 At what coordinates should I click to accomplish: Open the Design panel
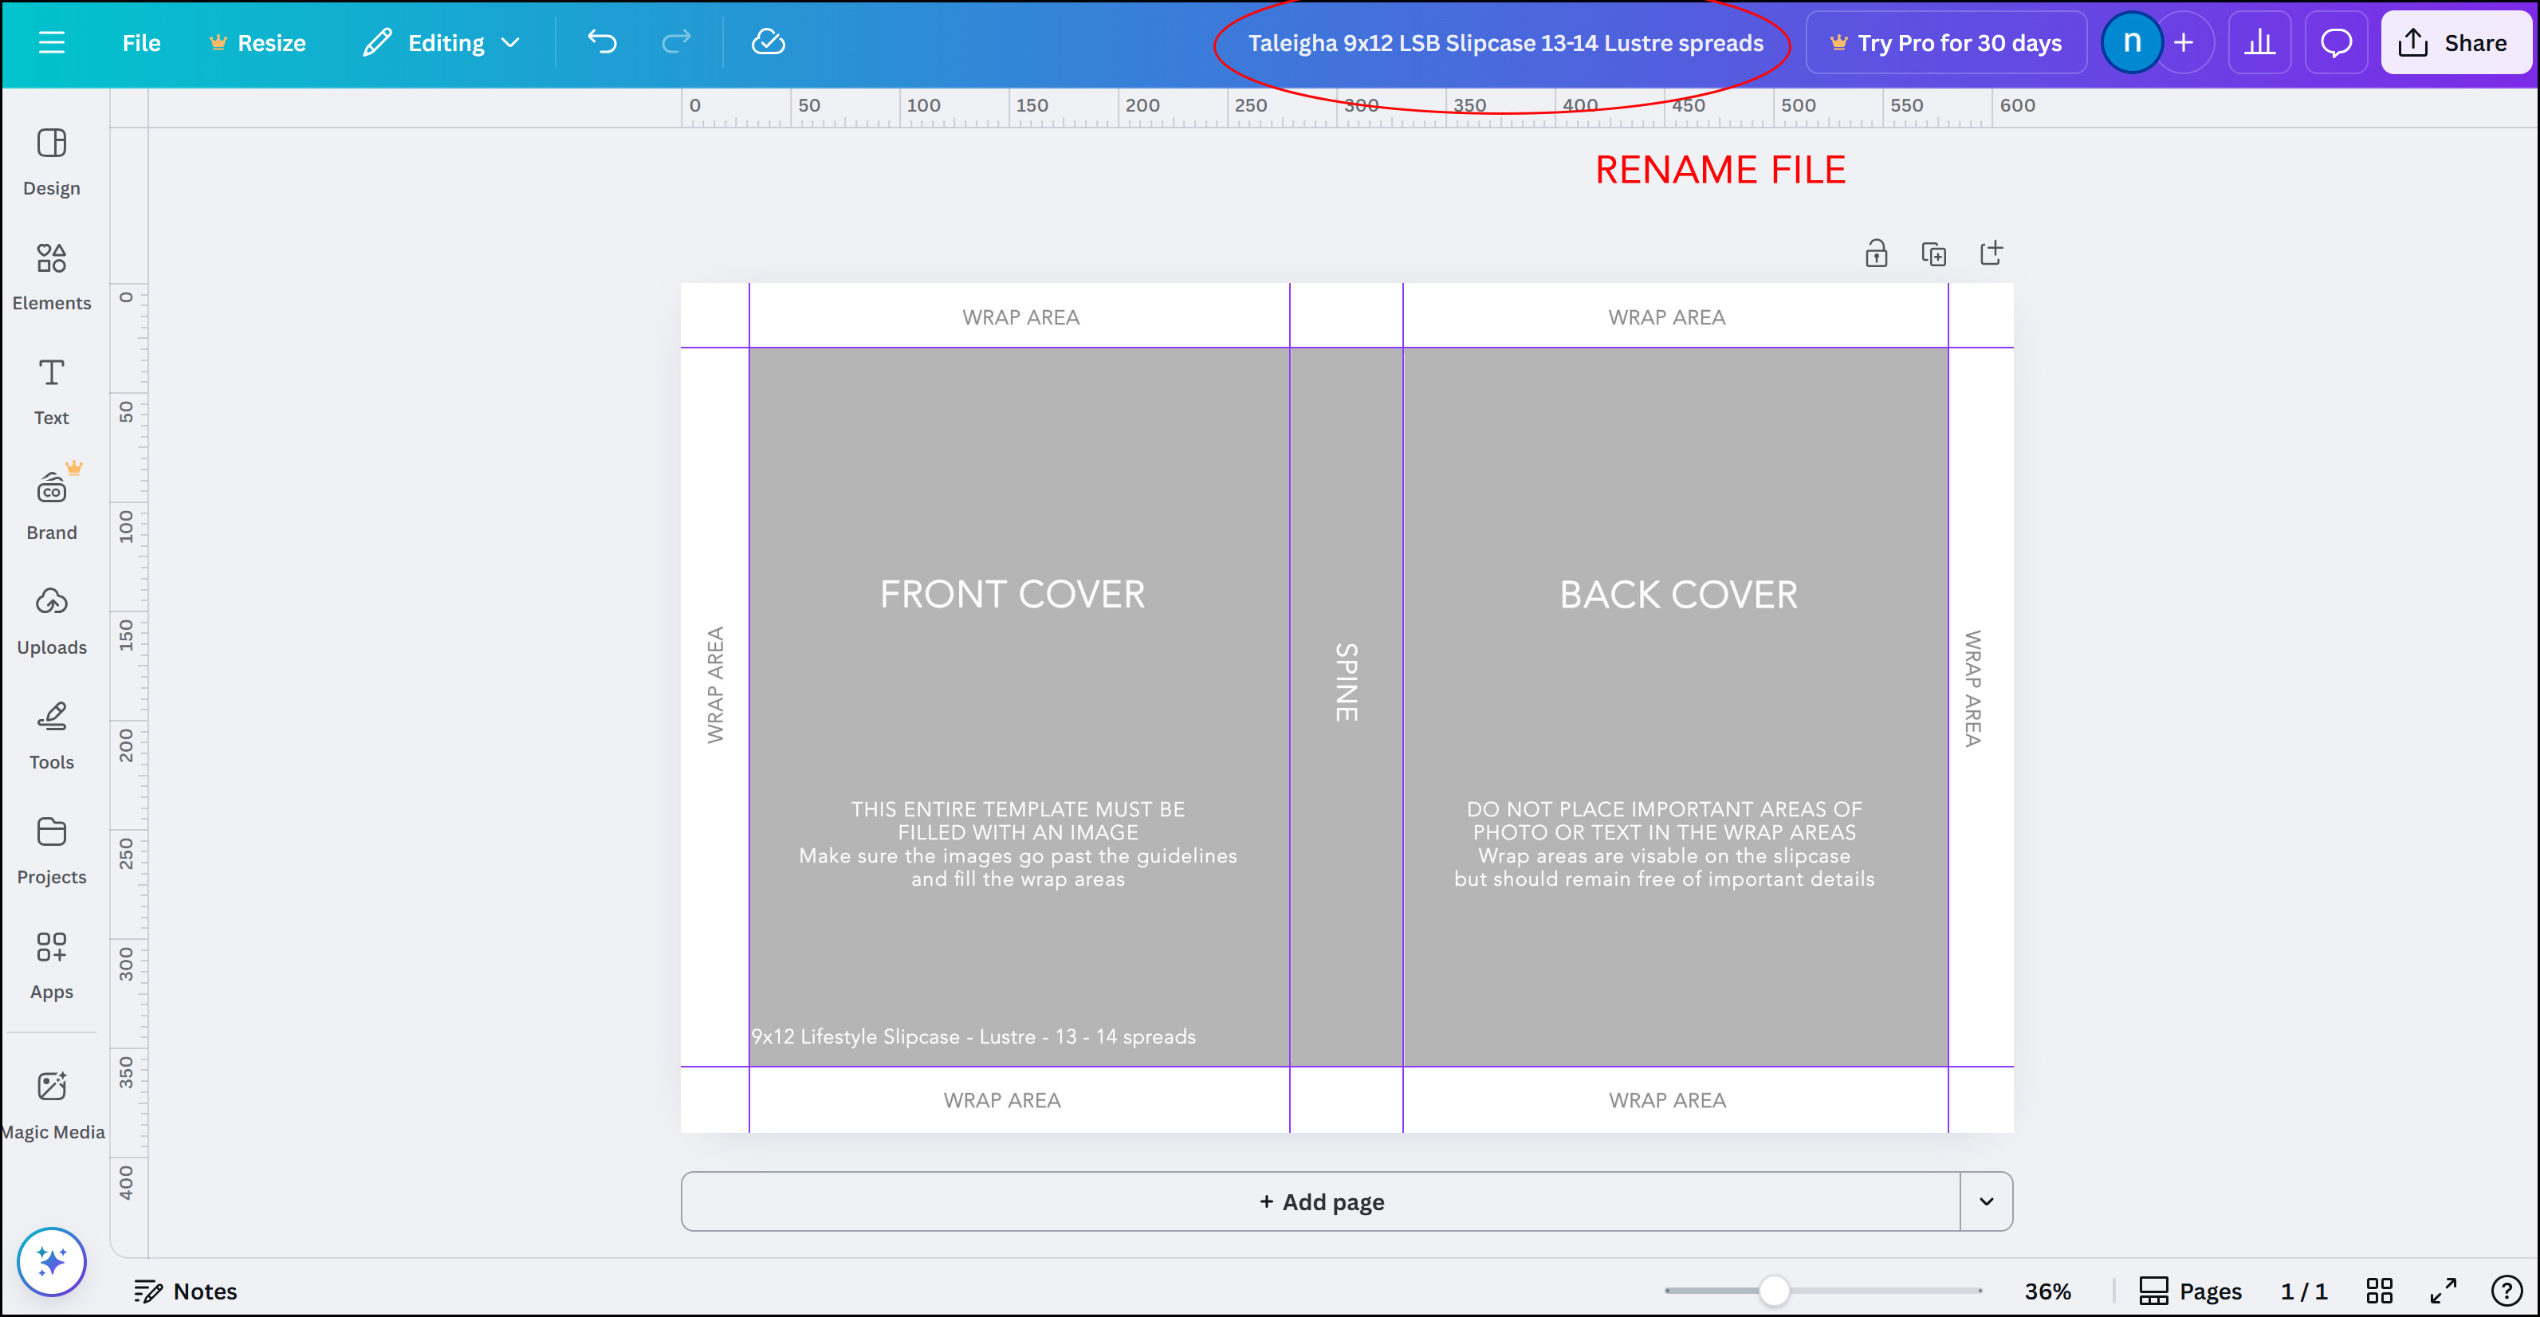click(51, 162)
